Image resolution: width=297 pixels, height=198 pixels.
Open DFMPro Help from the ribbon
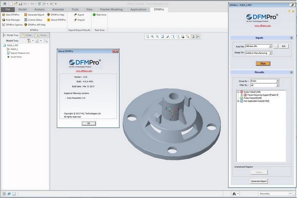[55, 14]
